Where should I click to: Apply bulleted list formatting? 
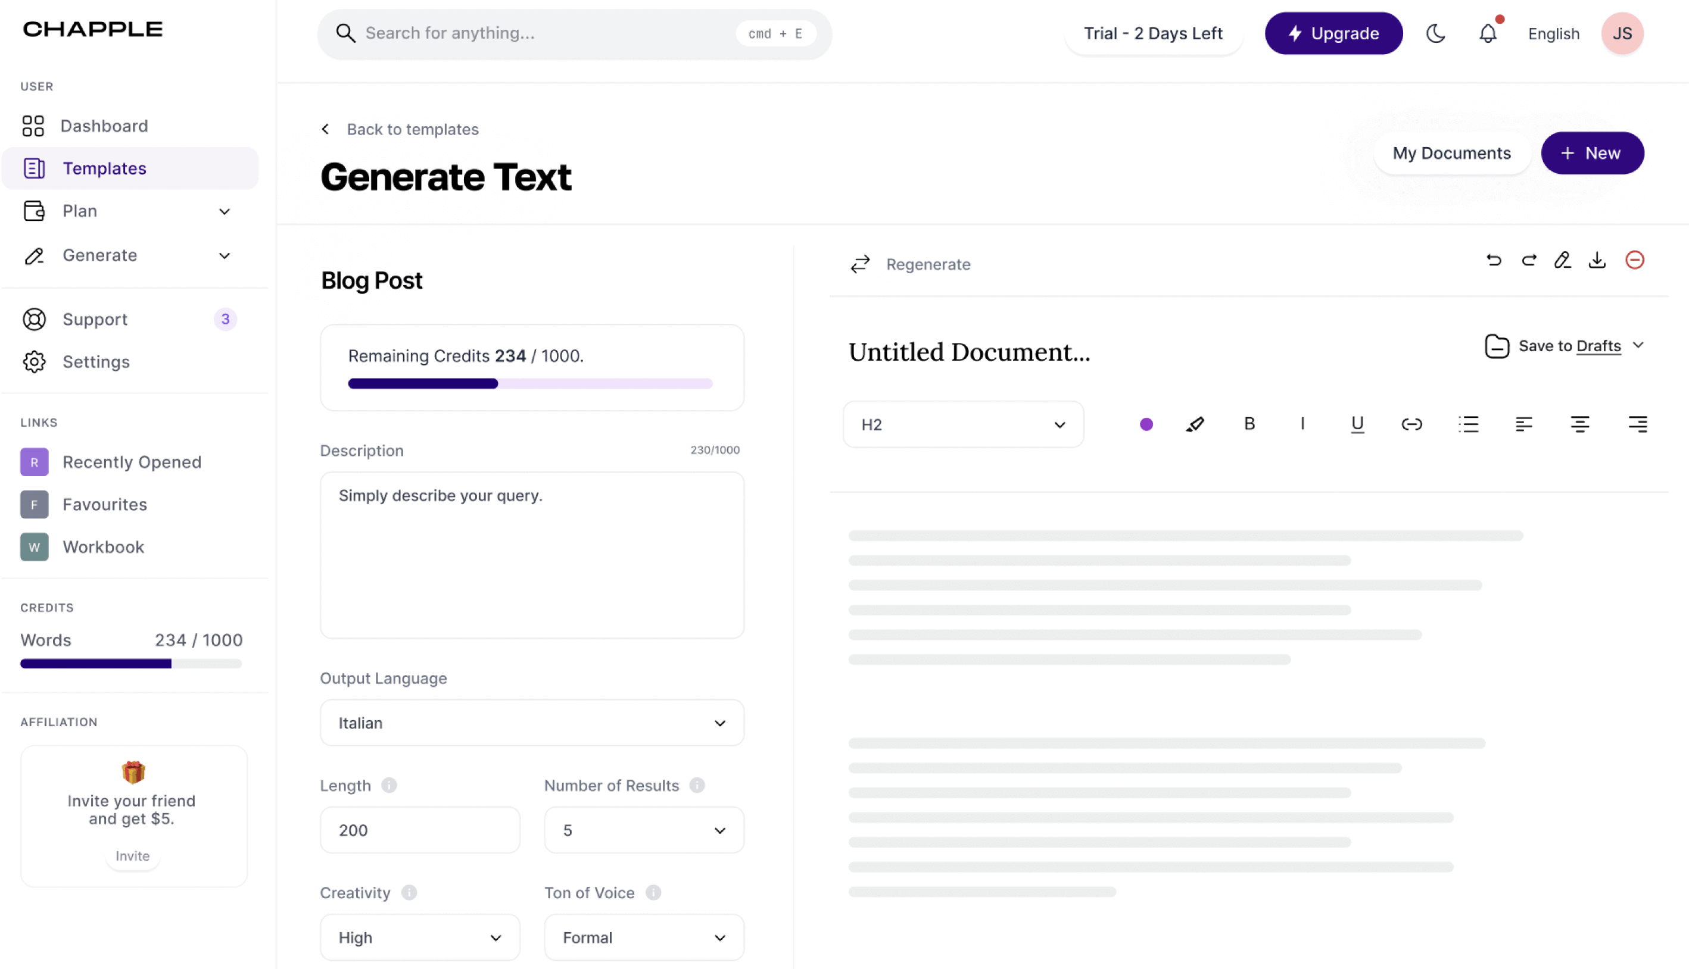(1468, 424)
